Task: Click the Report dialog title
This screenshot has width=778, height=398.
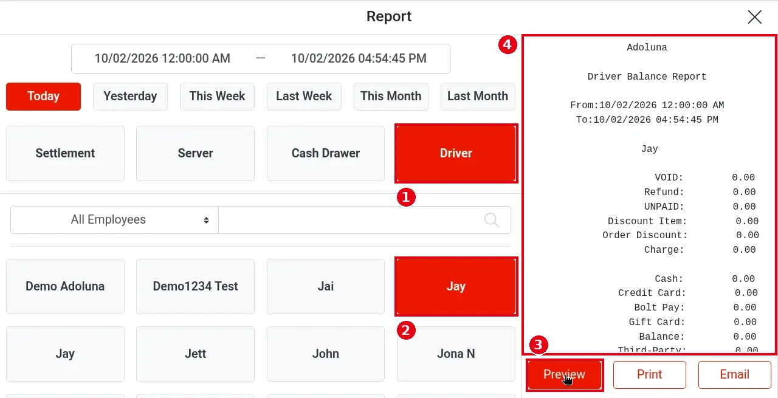Action: (x=389, y=16)
